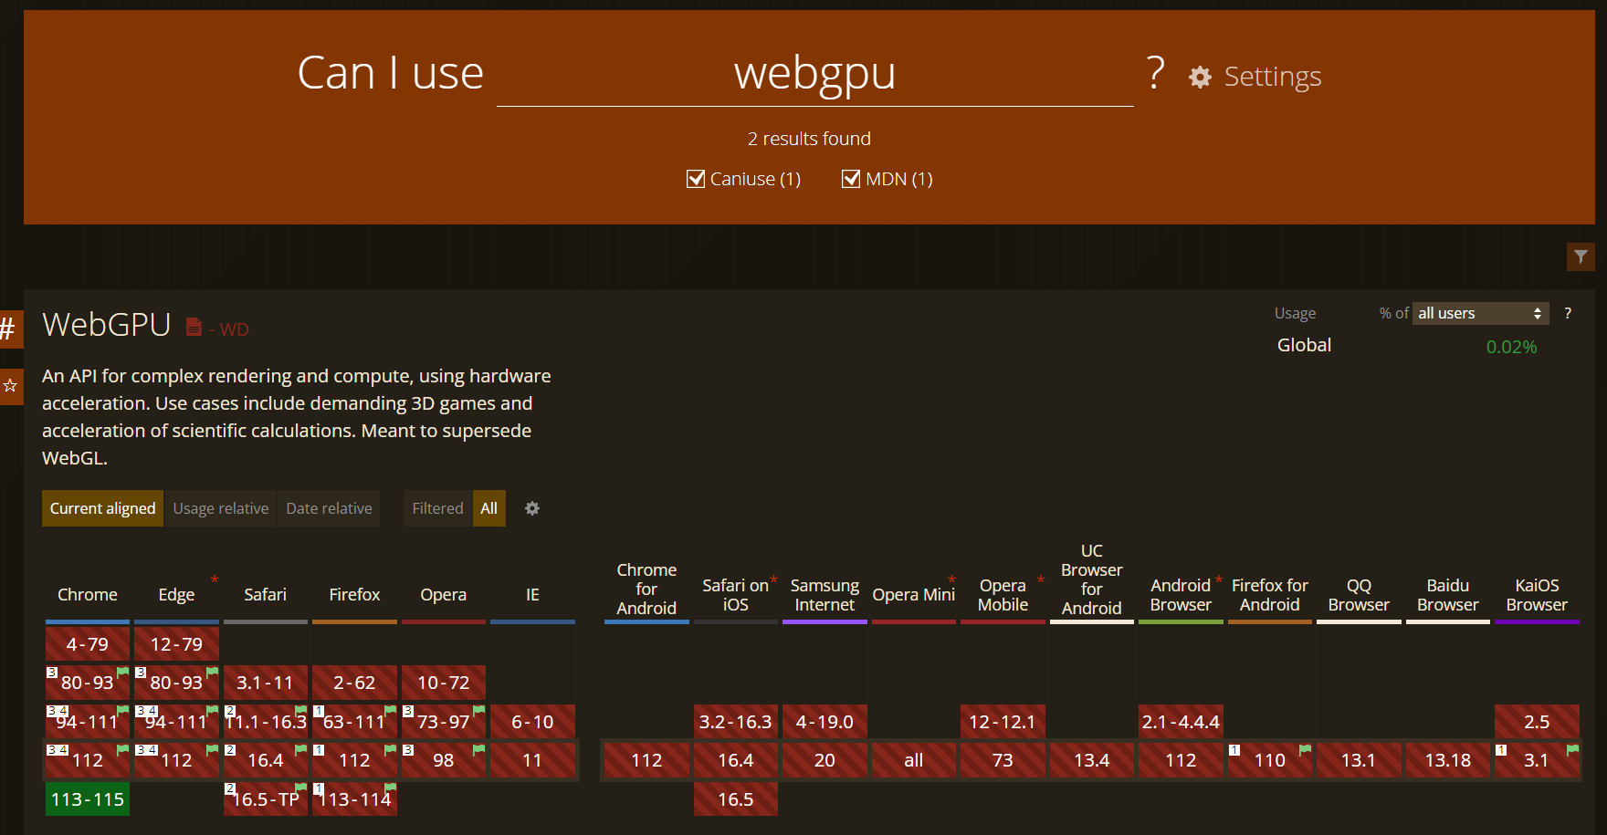Click Baidu Browser header
This screenshot has width=1607, height=835.
point(1448,595)
